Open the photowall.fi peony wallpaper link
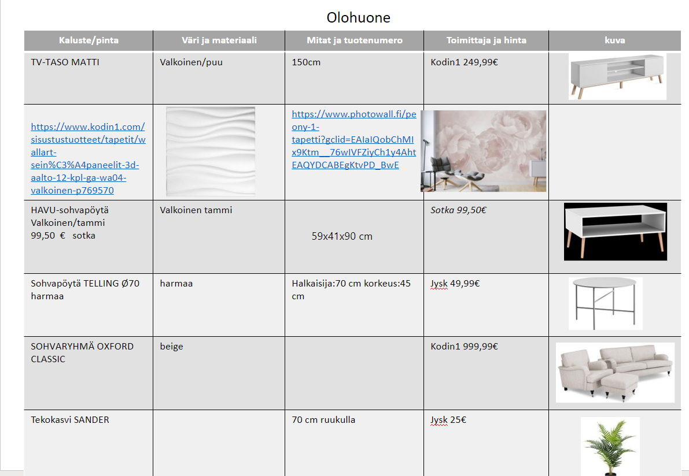The width and height of the screenshot is (689, 476). (x=353, y=140)
